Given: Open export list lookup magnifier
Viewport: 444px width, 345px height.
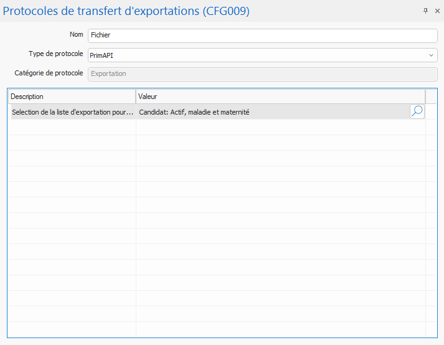Looking at the screenshot, I should (417, 111).
